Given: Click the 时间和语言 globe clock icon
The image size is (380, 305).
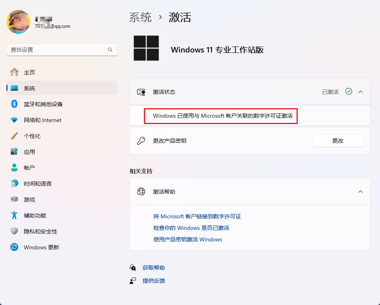Looking at the screenshot, I should tap(14, 184).
